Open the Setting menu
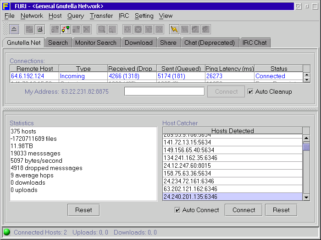This screenshot has width=321, height=240. tap(144, 16)
